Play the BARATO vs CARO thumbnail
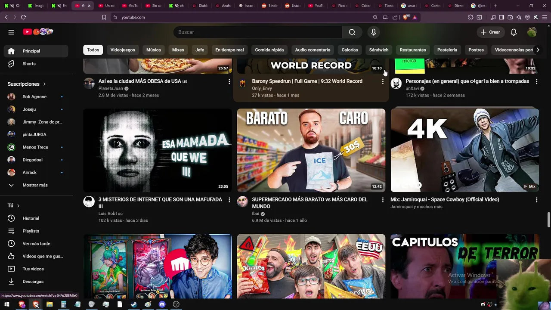The image size is (551, 310). point(311,150)
